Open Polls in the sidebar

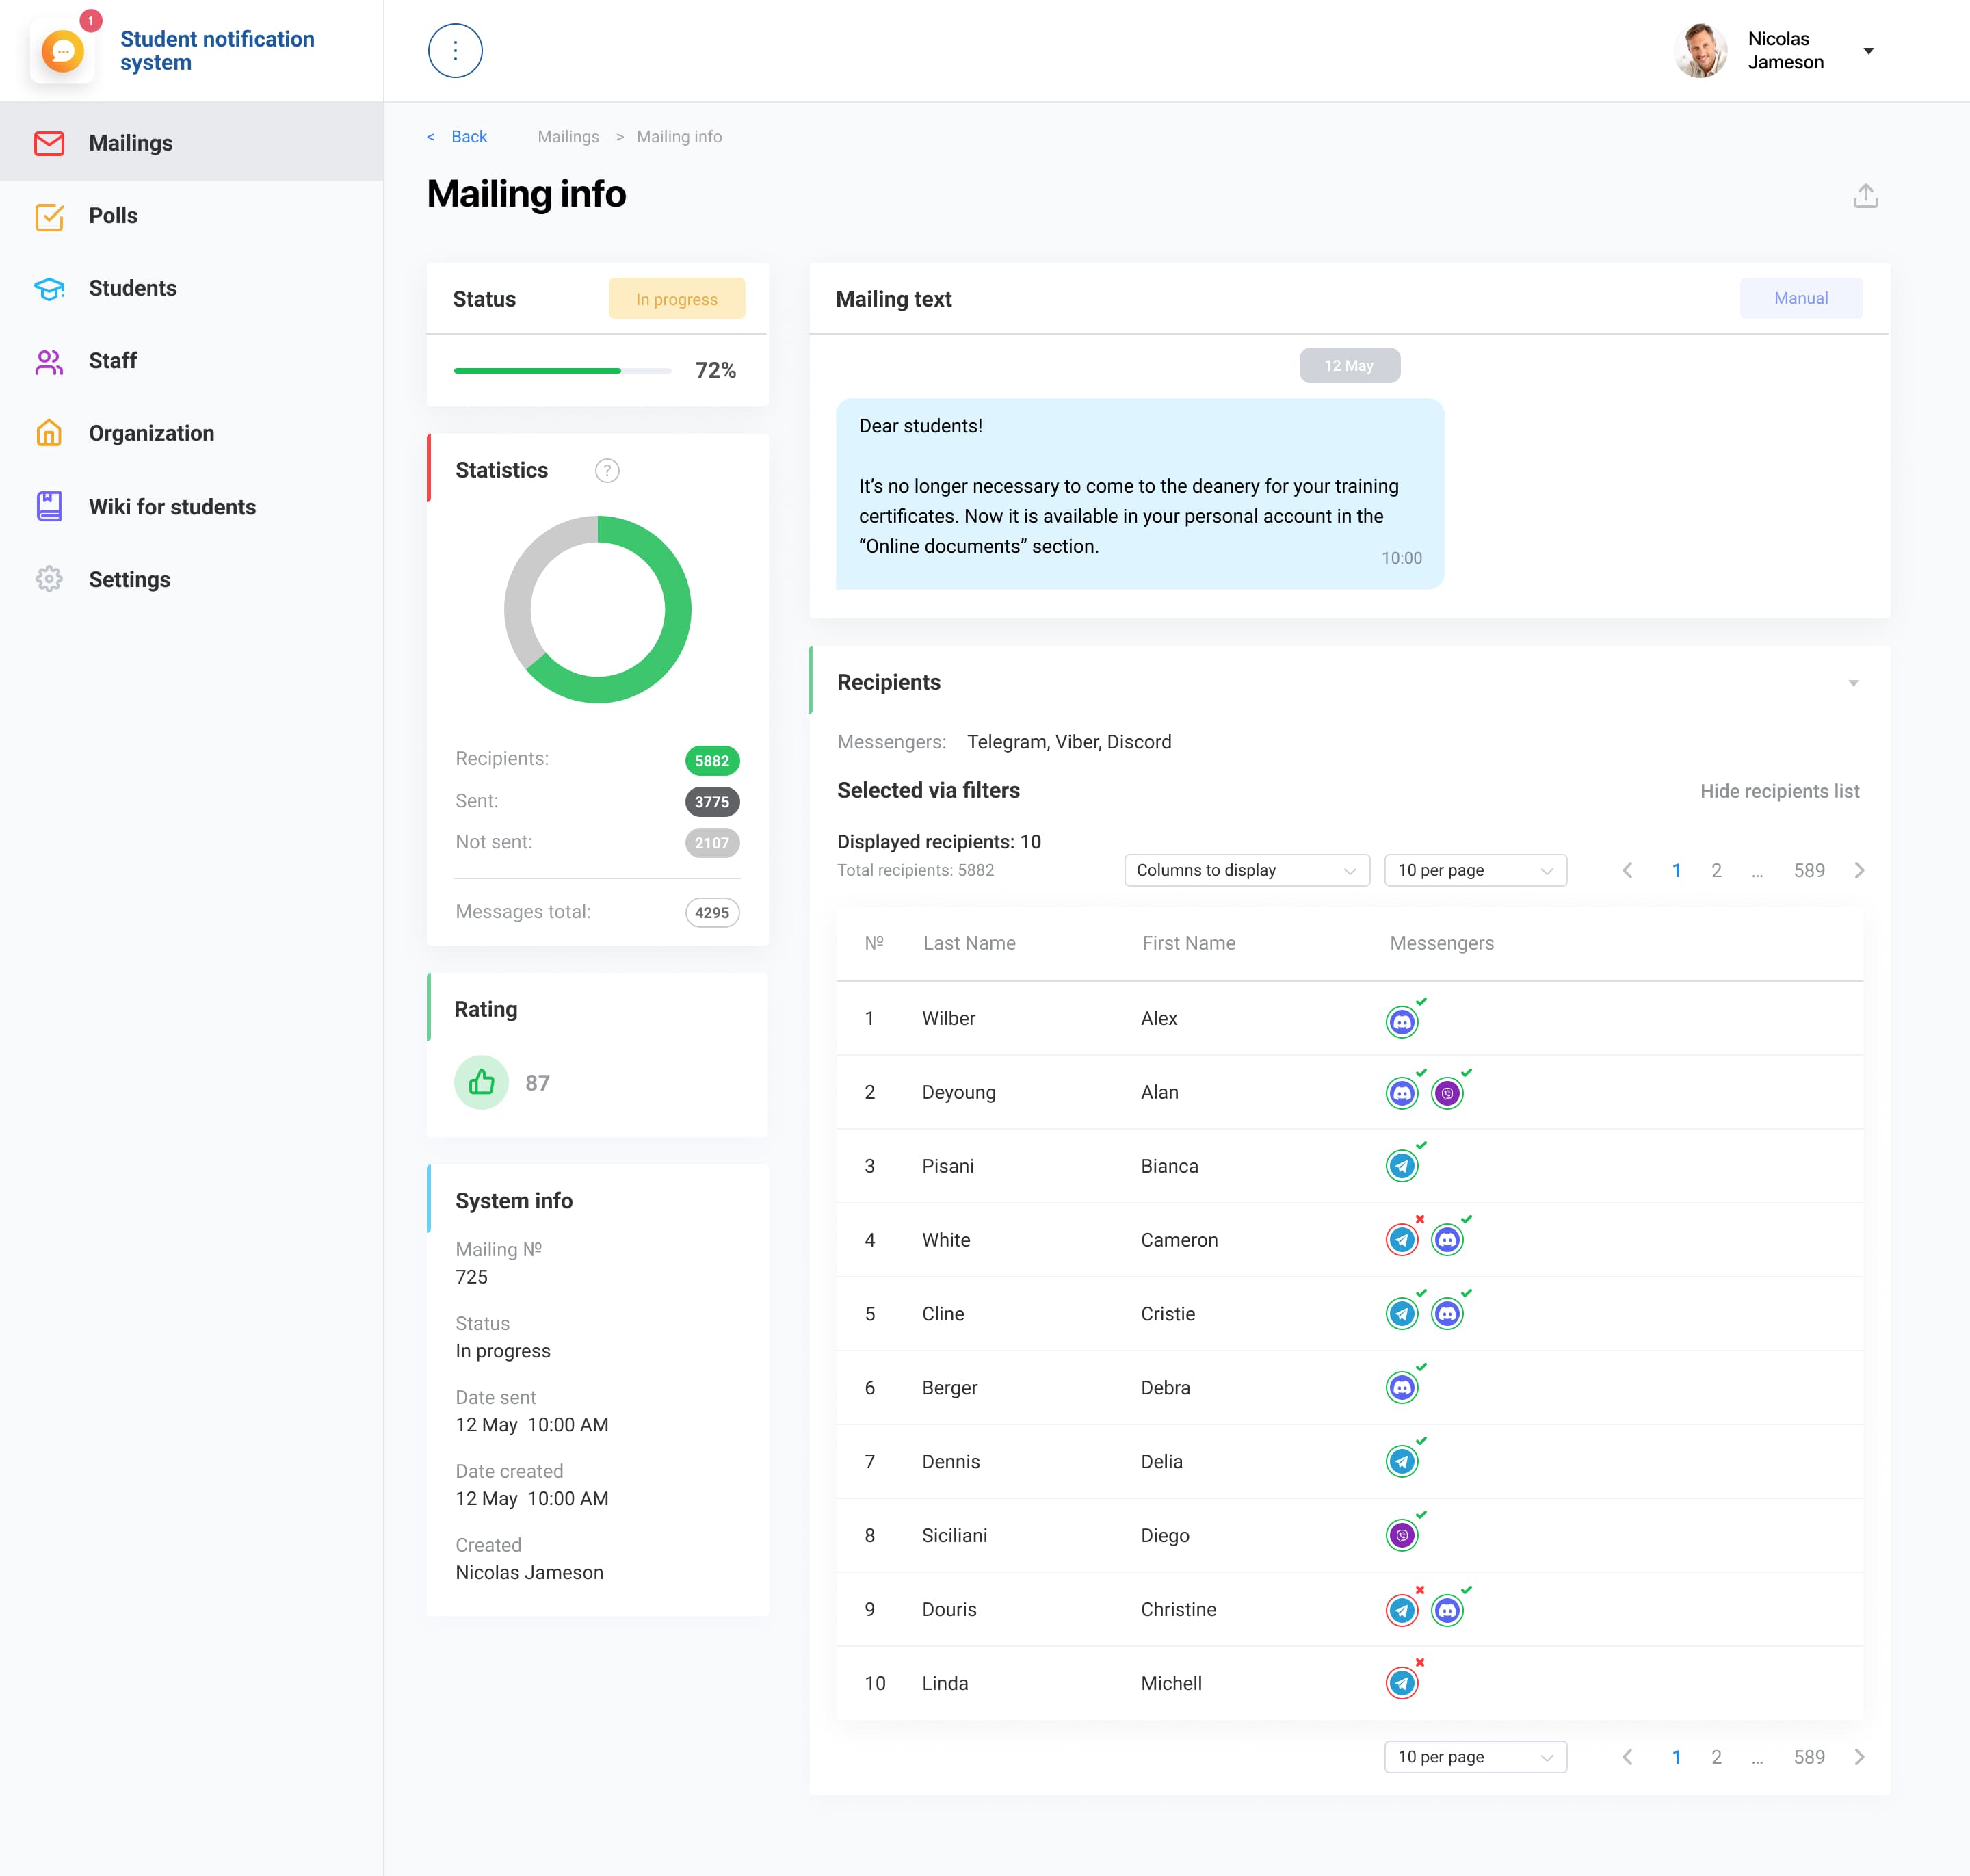click(x=113, y=216)
